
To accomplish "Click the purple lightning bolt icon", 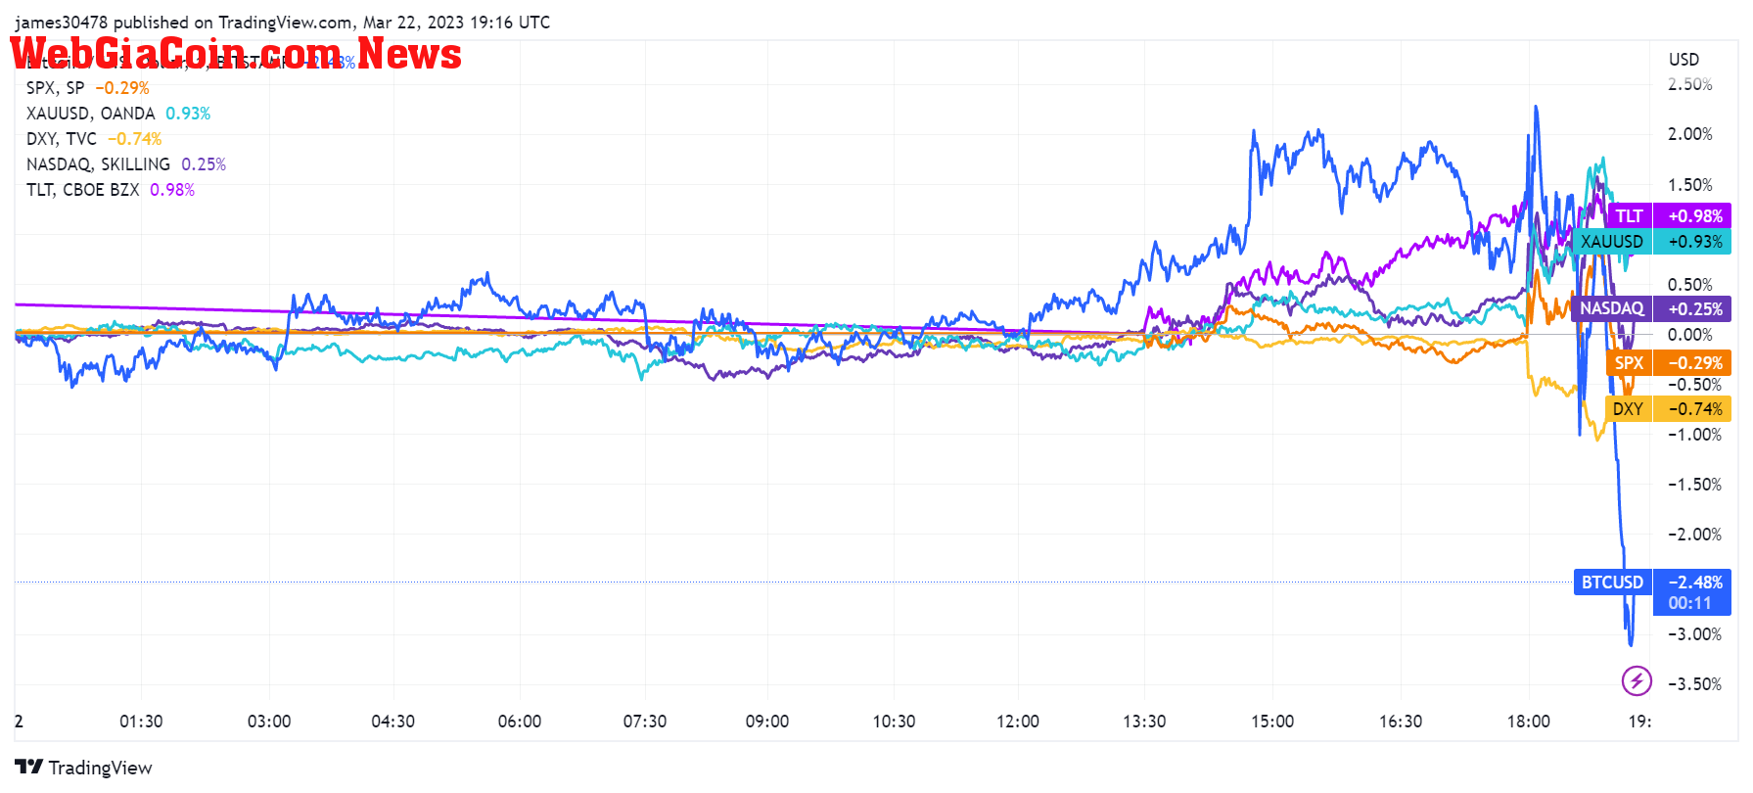I will [1637, 680].
